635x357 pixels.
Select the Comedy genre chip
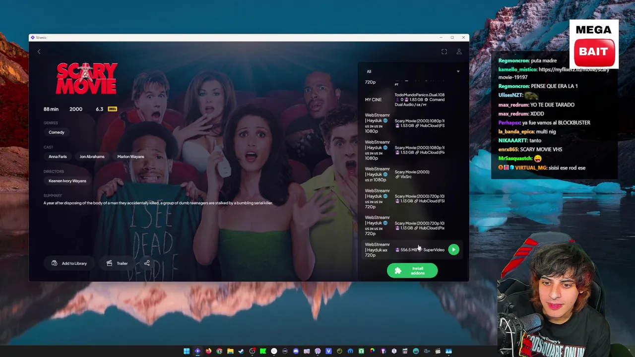click(x=57, y=132)
